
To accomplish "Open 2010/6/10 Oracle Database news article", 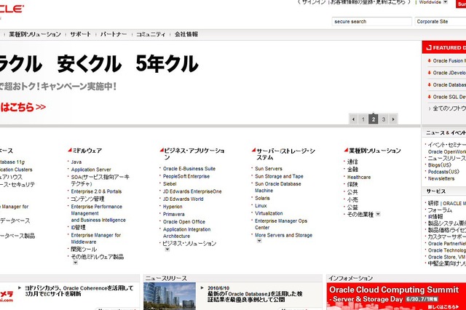I will tap(255, 294).
